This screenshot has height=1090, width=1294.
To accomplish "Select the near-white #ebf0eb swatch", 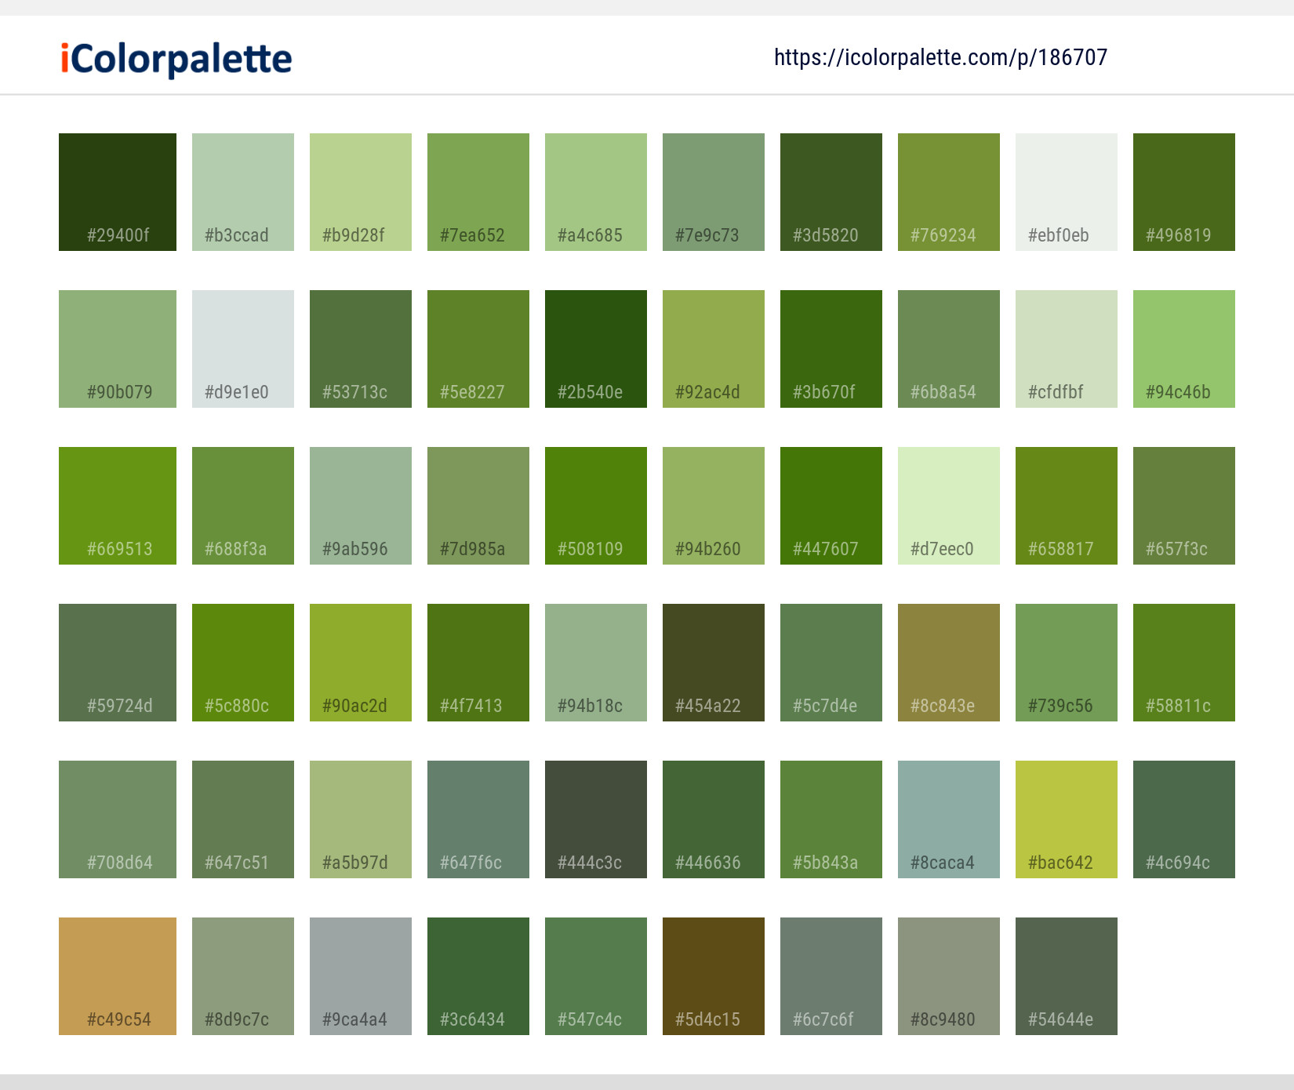I will pyautogui.click(x=1067, y=192).
